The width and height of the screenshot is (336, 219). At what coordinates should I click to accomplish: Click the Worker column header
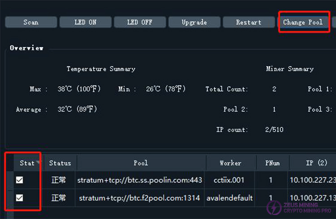[230, 163]
